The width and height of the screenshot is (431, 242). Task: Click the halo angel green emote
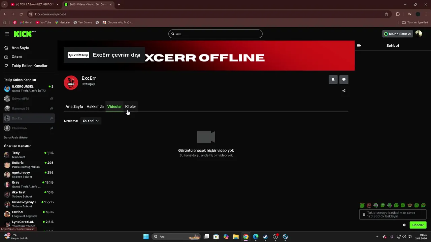[362, 205]
